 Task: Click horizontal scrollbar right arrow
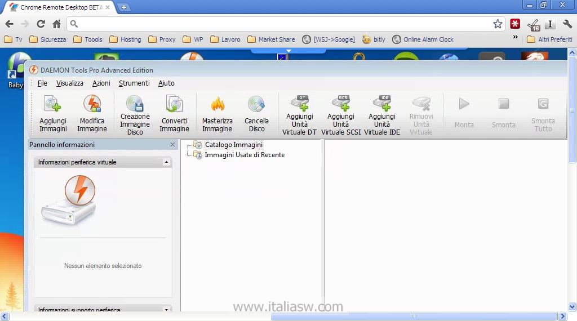(x=562, y=316)
